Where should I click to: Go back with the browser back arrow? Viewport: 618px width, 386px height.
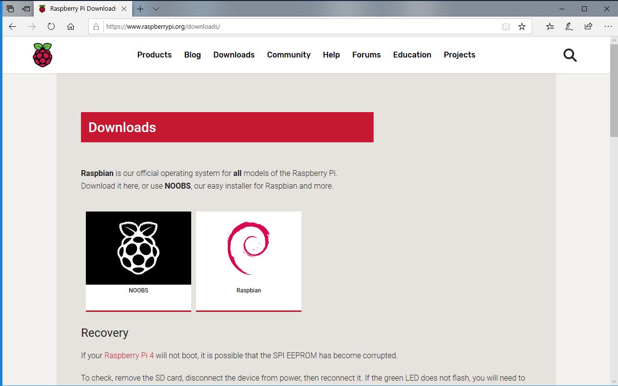[x=13, y=26]
